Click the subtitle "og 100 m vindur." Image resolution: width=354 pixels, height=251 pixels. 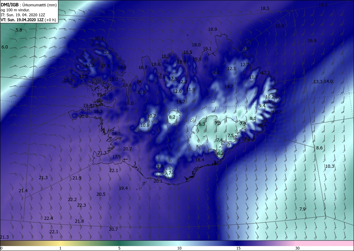pos(15,10)
